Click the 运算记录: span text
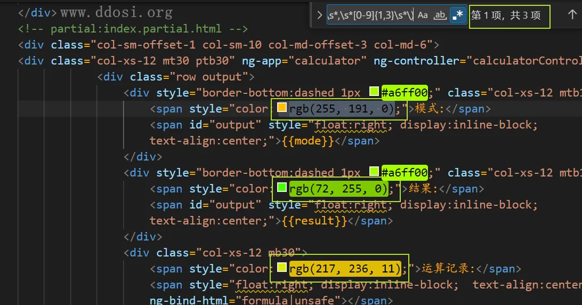This screenshot has width=582, height=305. pos(448,269)
